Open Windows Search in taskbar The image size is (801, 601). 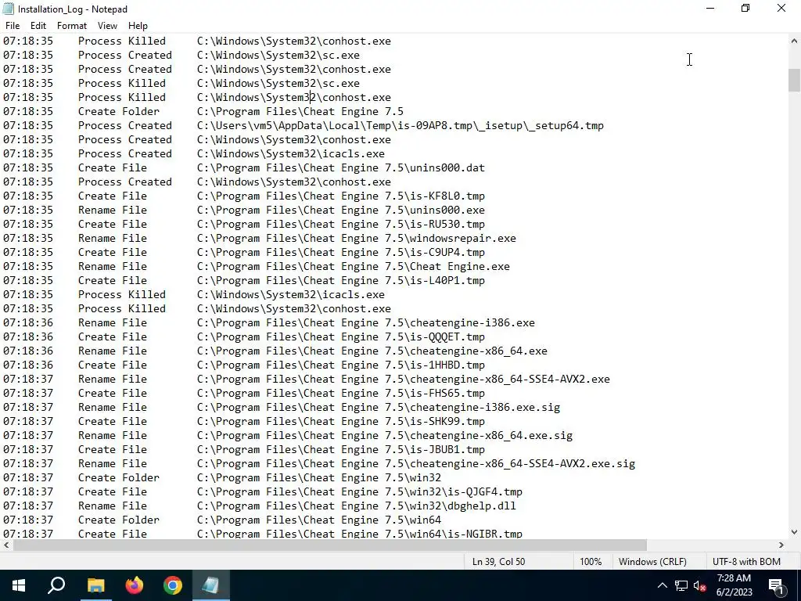pyautogui.click(x=56, y=585)
